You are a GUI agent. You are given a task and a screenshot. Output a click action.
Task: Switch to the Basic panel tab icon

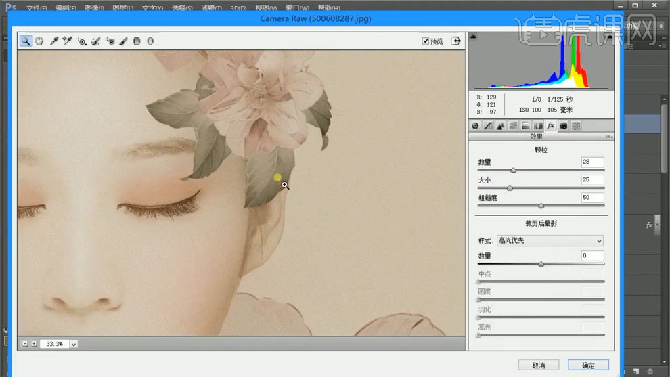(475, 126)
